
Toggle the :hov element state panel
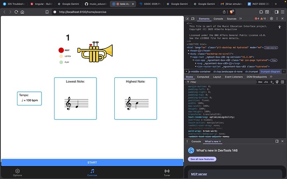pyautogui.click(x=260, y=82)
